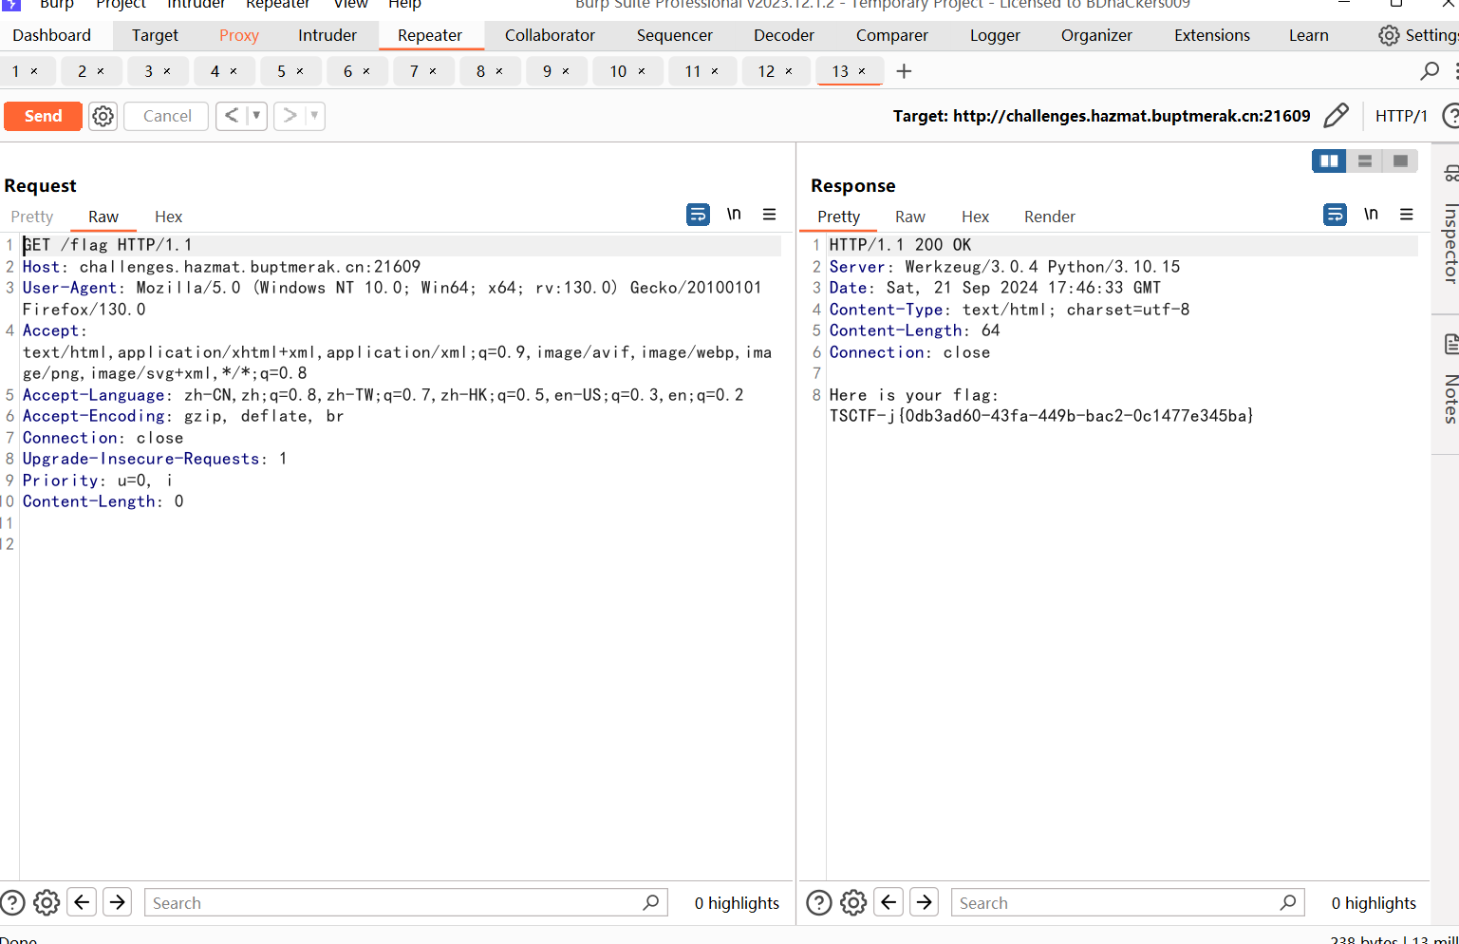Jump to previous response search match

(x=889, y=902)
